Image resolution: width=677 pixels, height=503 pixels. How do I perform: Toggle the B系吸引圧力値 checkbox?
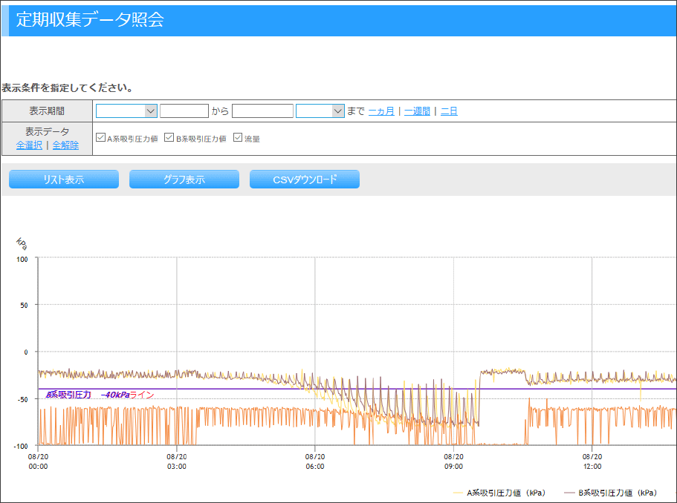click(x=169, y=137)
